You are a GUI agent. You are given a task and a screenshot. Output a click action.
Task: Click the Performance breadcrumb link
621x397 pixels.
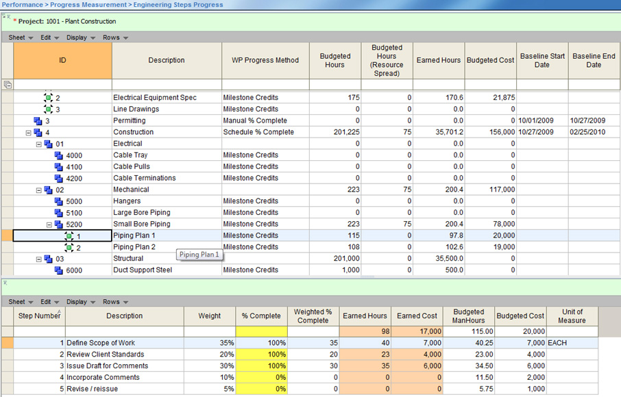tap(23, 5)
